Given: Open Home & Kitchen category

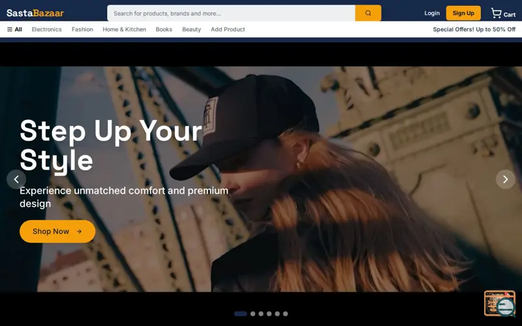Looking at the screenshot, I should [124, 29].
